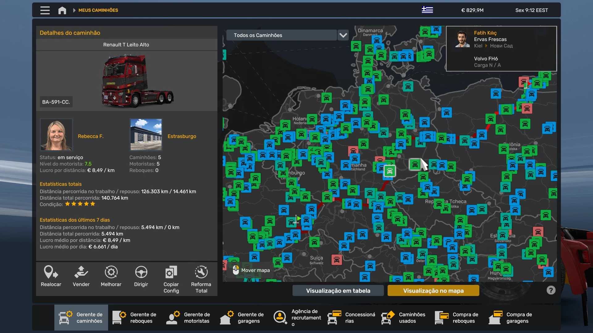Click the Vender truck icon
593x333 pixels.
pyautogui.click(x=81, y=272)
